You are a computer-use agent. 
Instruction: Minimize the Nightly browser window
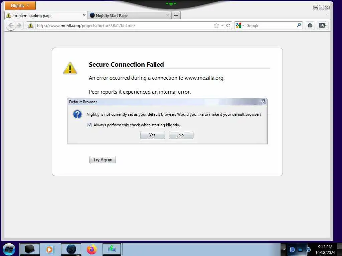(316, 8)
